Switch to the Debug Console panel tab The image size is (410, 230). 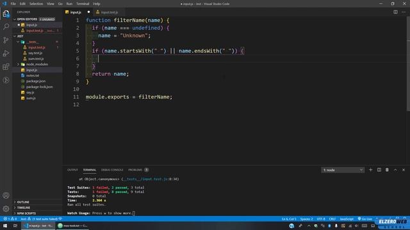click(x=112, y=170)
